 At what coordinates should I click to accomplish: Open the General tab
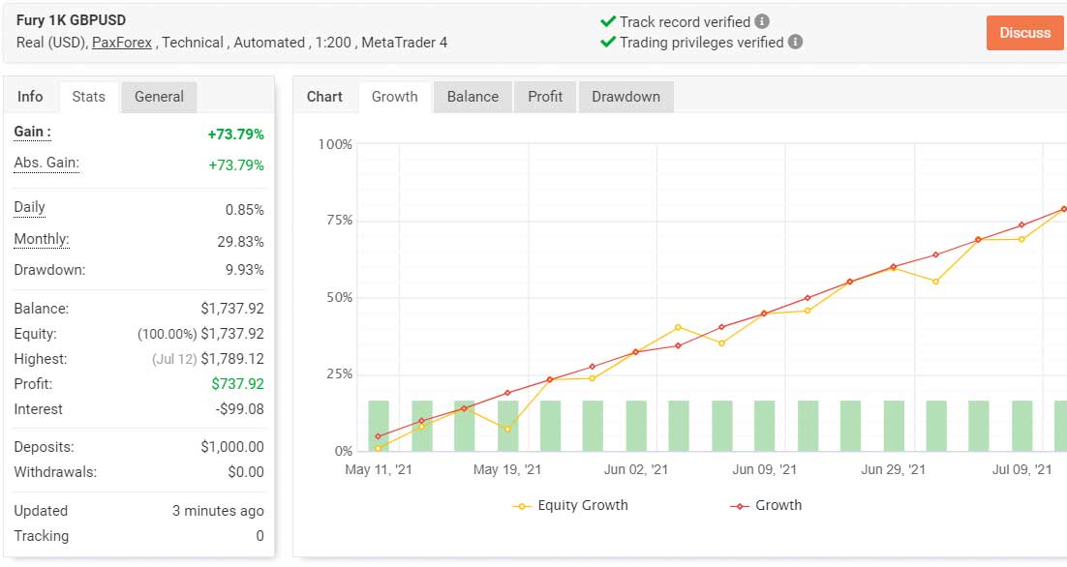[159, 97]
